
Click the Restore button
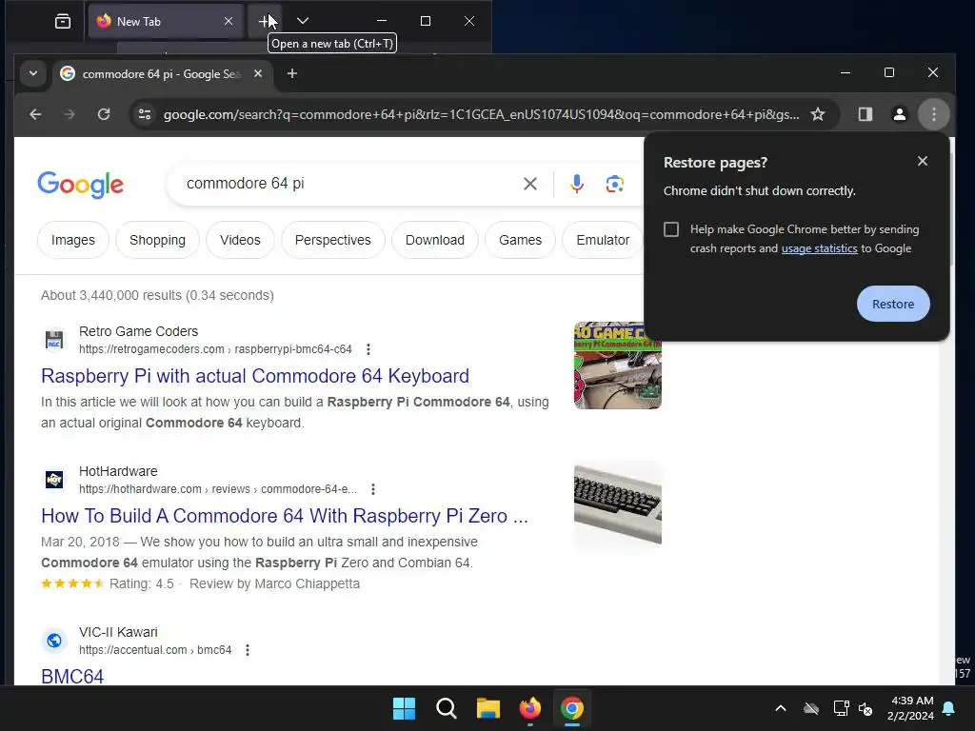coord(893,304)
